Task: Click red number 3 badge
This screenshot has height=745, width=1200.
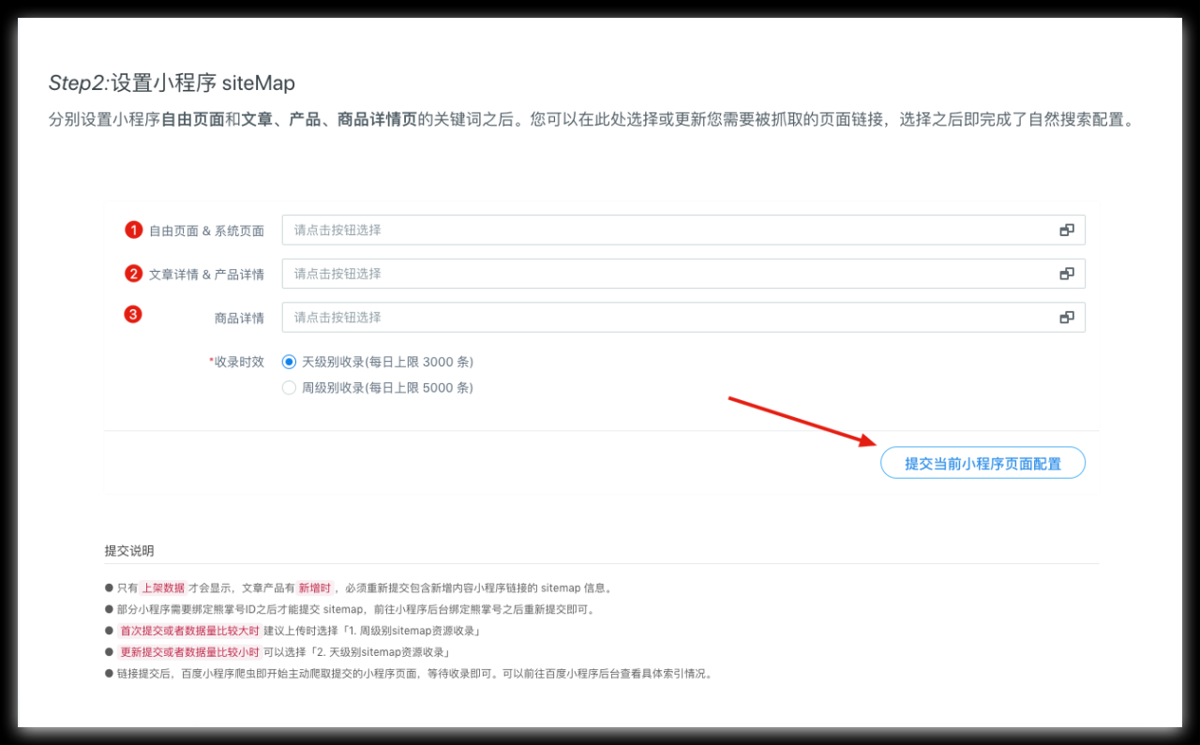Action: 133,314
